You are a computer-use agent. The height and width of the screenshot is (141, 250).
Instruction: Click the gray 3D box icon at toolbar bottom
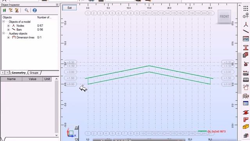(x=246, y=136)
